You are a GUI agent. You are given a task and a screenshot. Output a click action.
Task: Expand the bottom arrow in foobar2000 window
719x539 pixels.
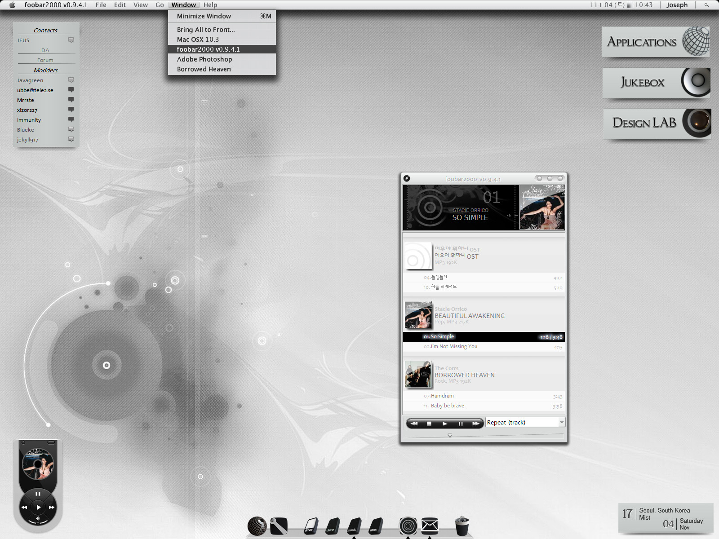tap(449, 436)
